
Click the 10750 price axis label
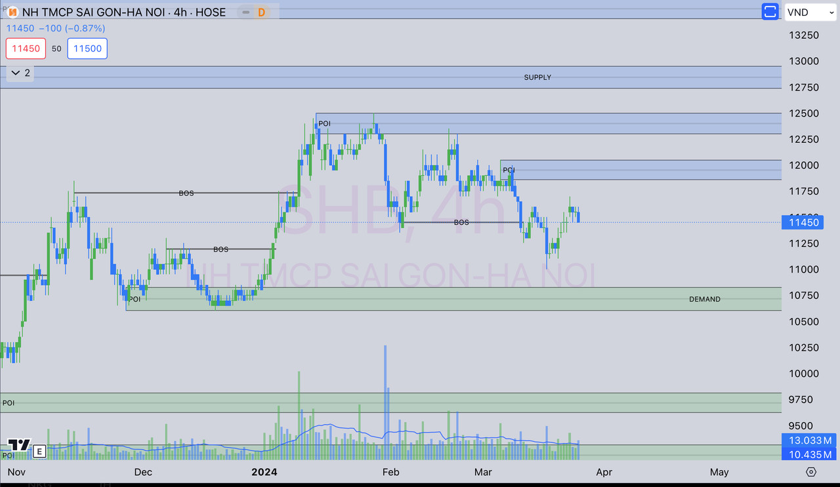pyautogui.click(x=803, y=296)
